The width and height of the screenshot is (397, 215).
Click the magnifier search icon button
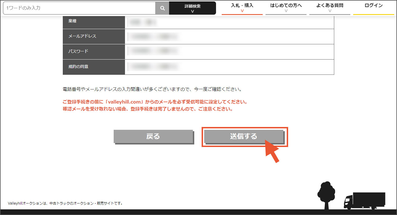[x=162, y=8]
